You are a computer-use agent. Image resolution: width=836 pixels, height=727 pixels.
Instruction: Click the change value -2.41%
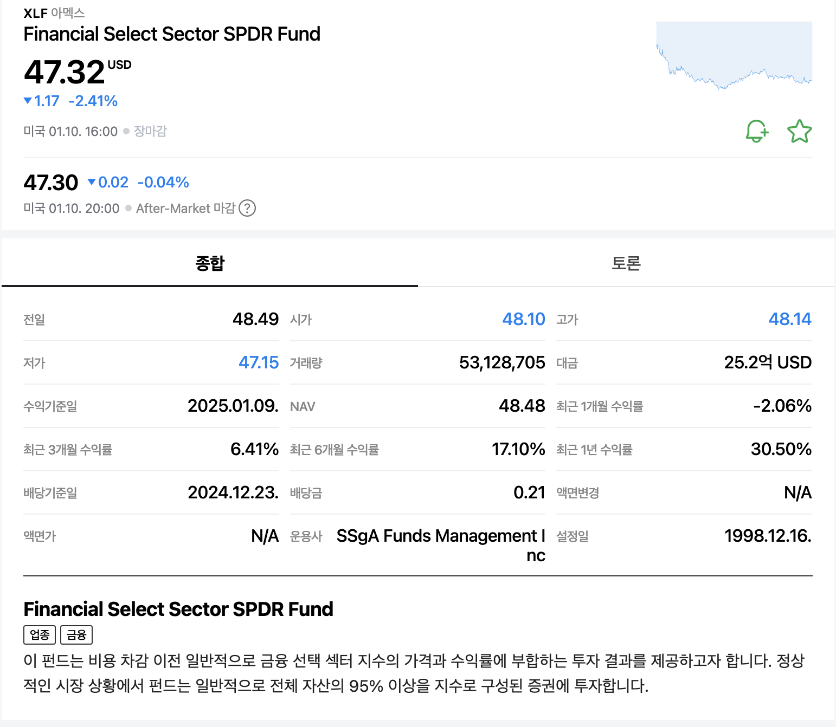click(93, 101)
